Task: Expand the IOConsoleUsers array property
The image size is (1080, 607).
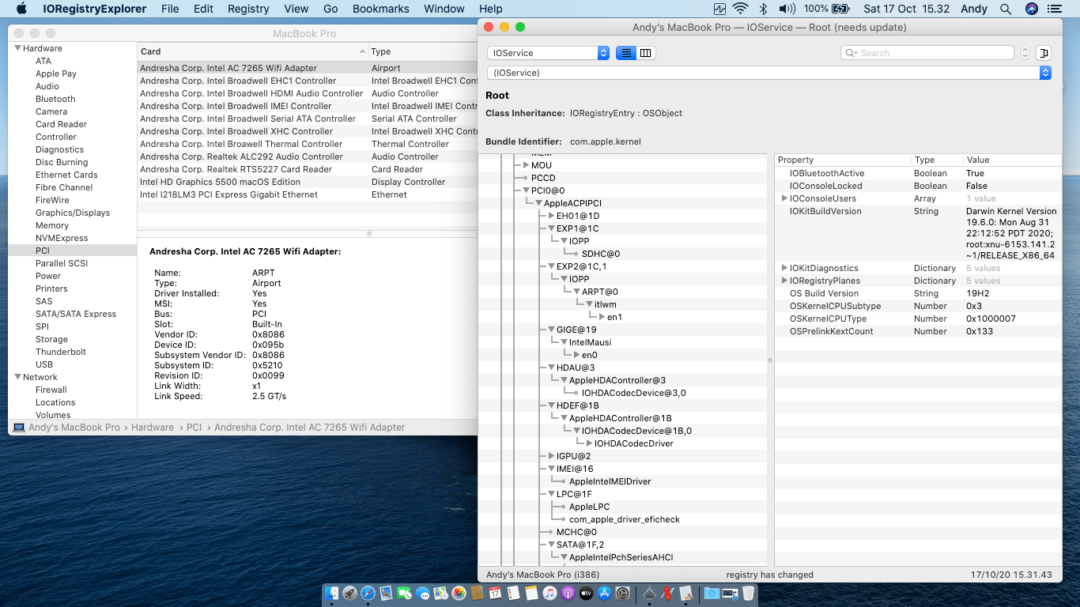Action: click(x=784, y=198)
